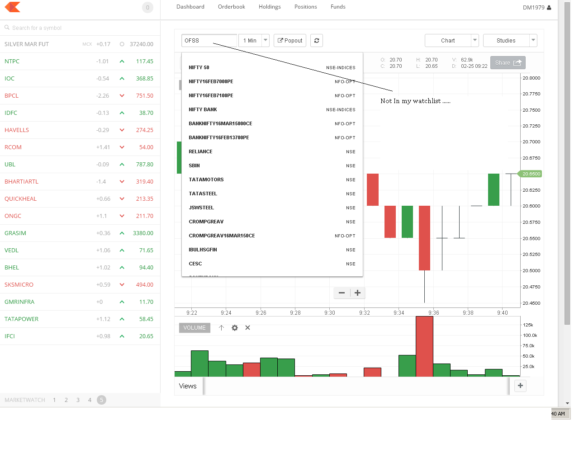Image resolution: width=579 pixels, height=463 pixels.
Task: Expand the Studies dropdown arrow
Action: point(533,40)
